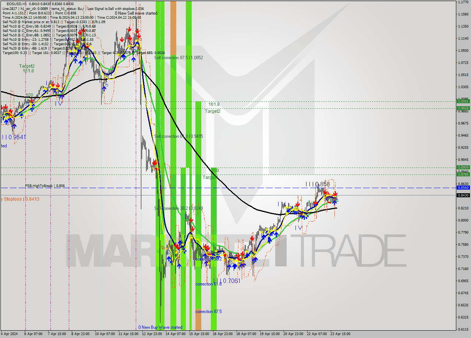Click the green 1.0051 price tag
Viewport: 471px width, 338px height.
463,101
